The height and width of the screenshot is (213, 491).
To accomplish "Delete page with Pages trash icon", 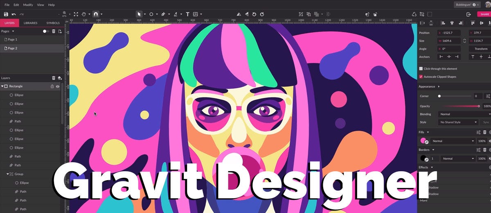I will pyautogui.click(x=54, y=31).
